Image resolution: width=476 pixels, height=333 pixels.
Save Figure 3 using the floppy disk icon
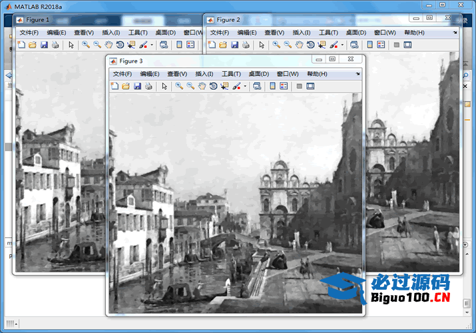click(x=137, y=86)
